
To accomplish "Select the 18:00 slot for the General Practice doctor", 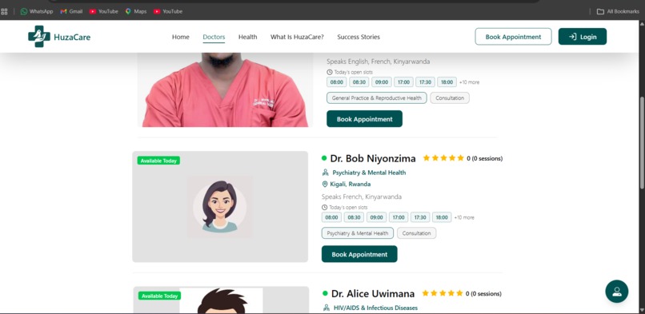I will (x=447, y=82).
